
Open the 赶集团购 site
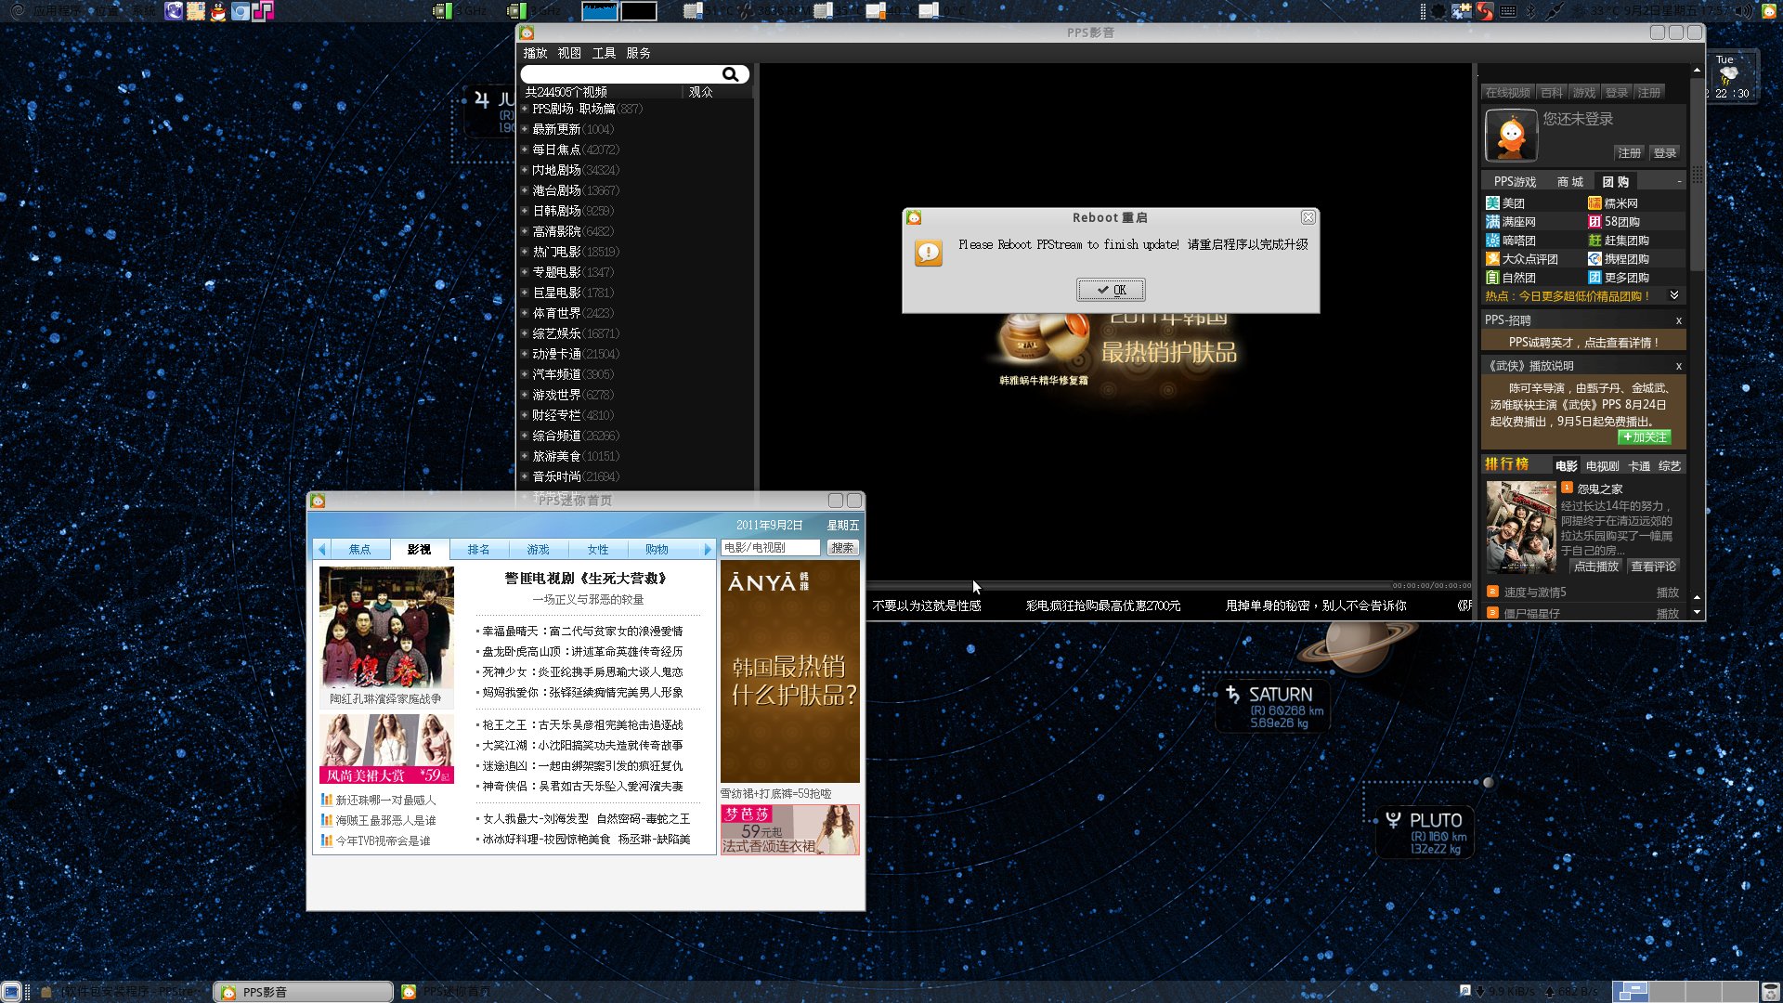[x=1619, y=241]
